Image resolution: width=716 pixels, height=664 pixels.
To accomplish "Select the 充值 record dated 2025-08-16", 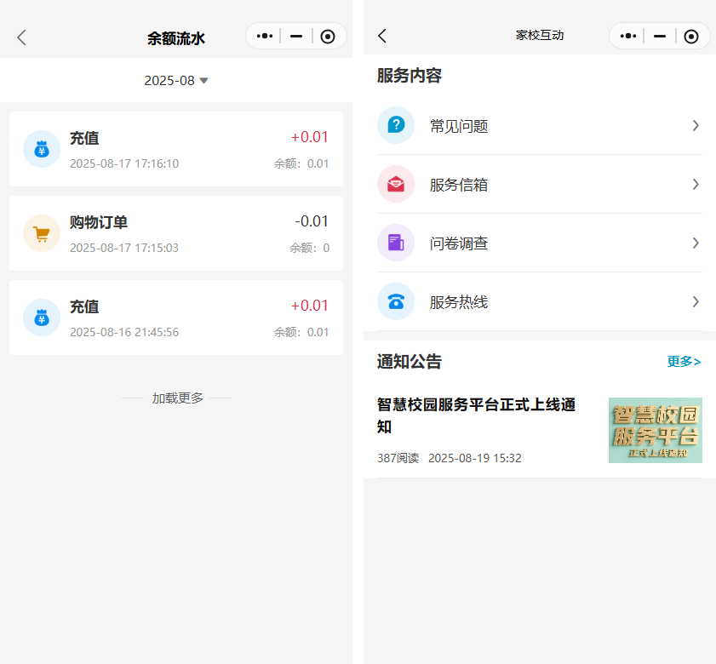I will point(176,318).
